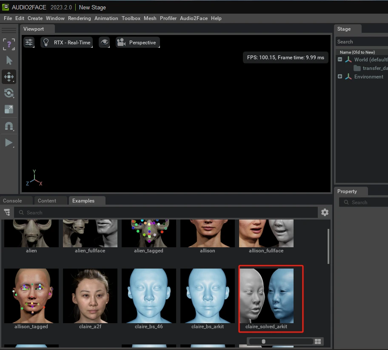Click the Play button in toolbar

click(9, 142)
